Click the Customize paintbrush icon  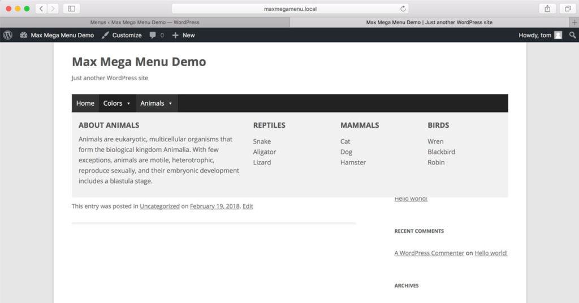coord(105,35)
